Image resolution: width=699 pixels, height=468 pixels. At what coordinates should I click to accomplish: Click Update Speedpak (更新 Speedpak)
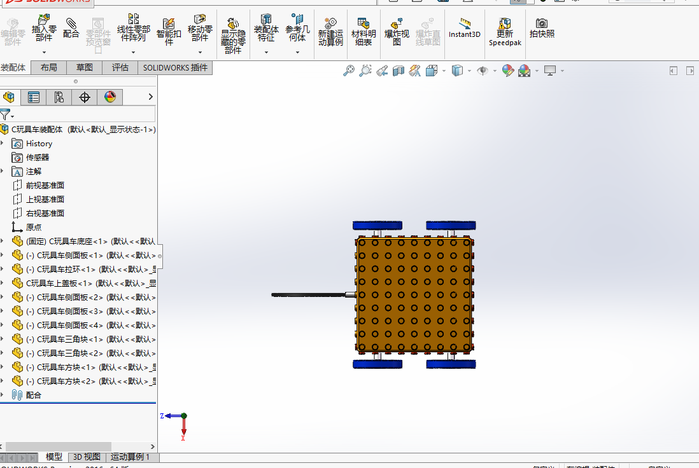pyautogui.click(x=505, y=32)
